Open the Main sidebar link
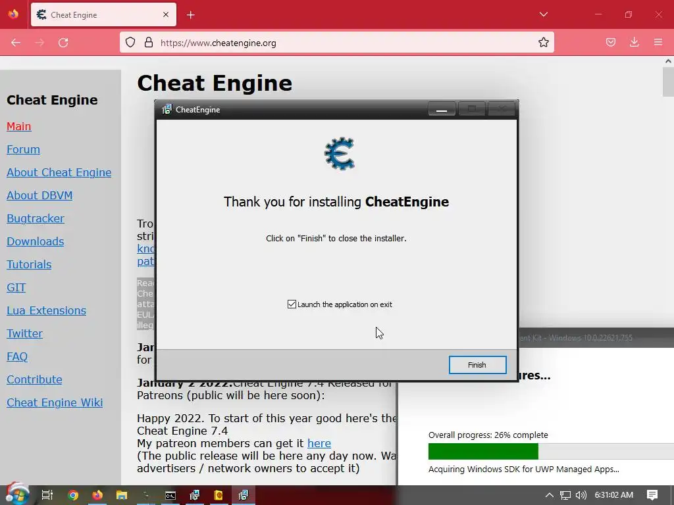674x505 pixels. click(19, 126)
